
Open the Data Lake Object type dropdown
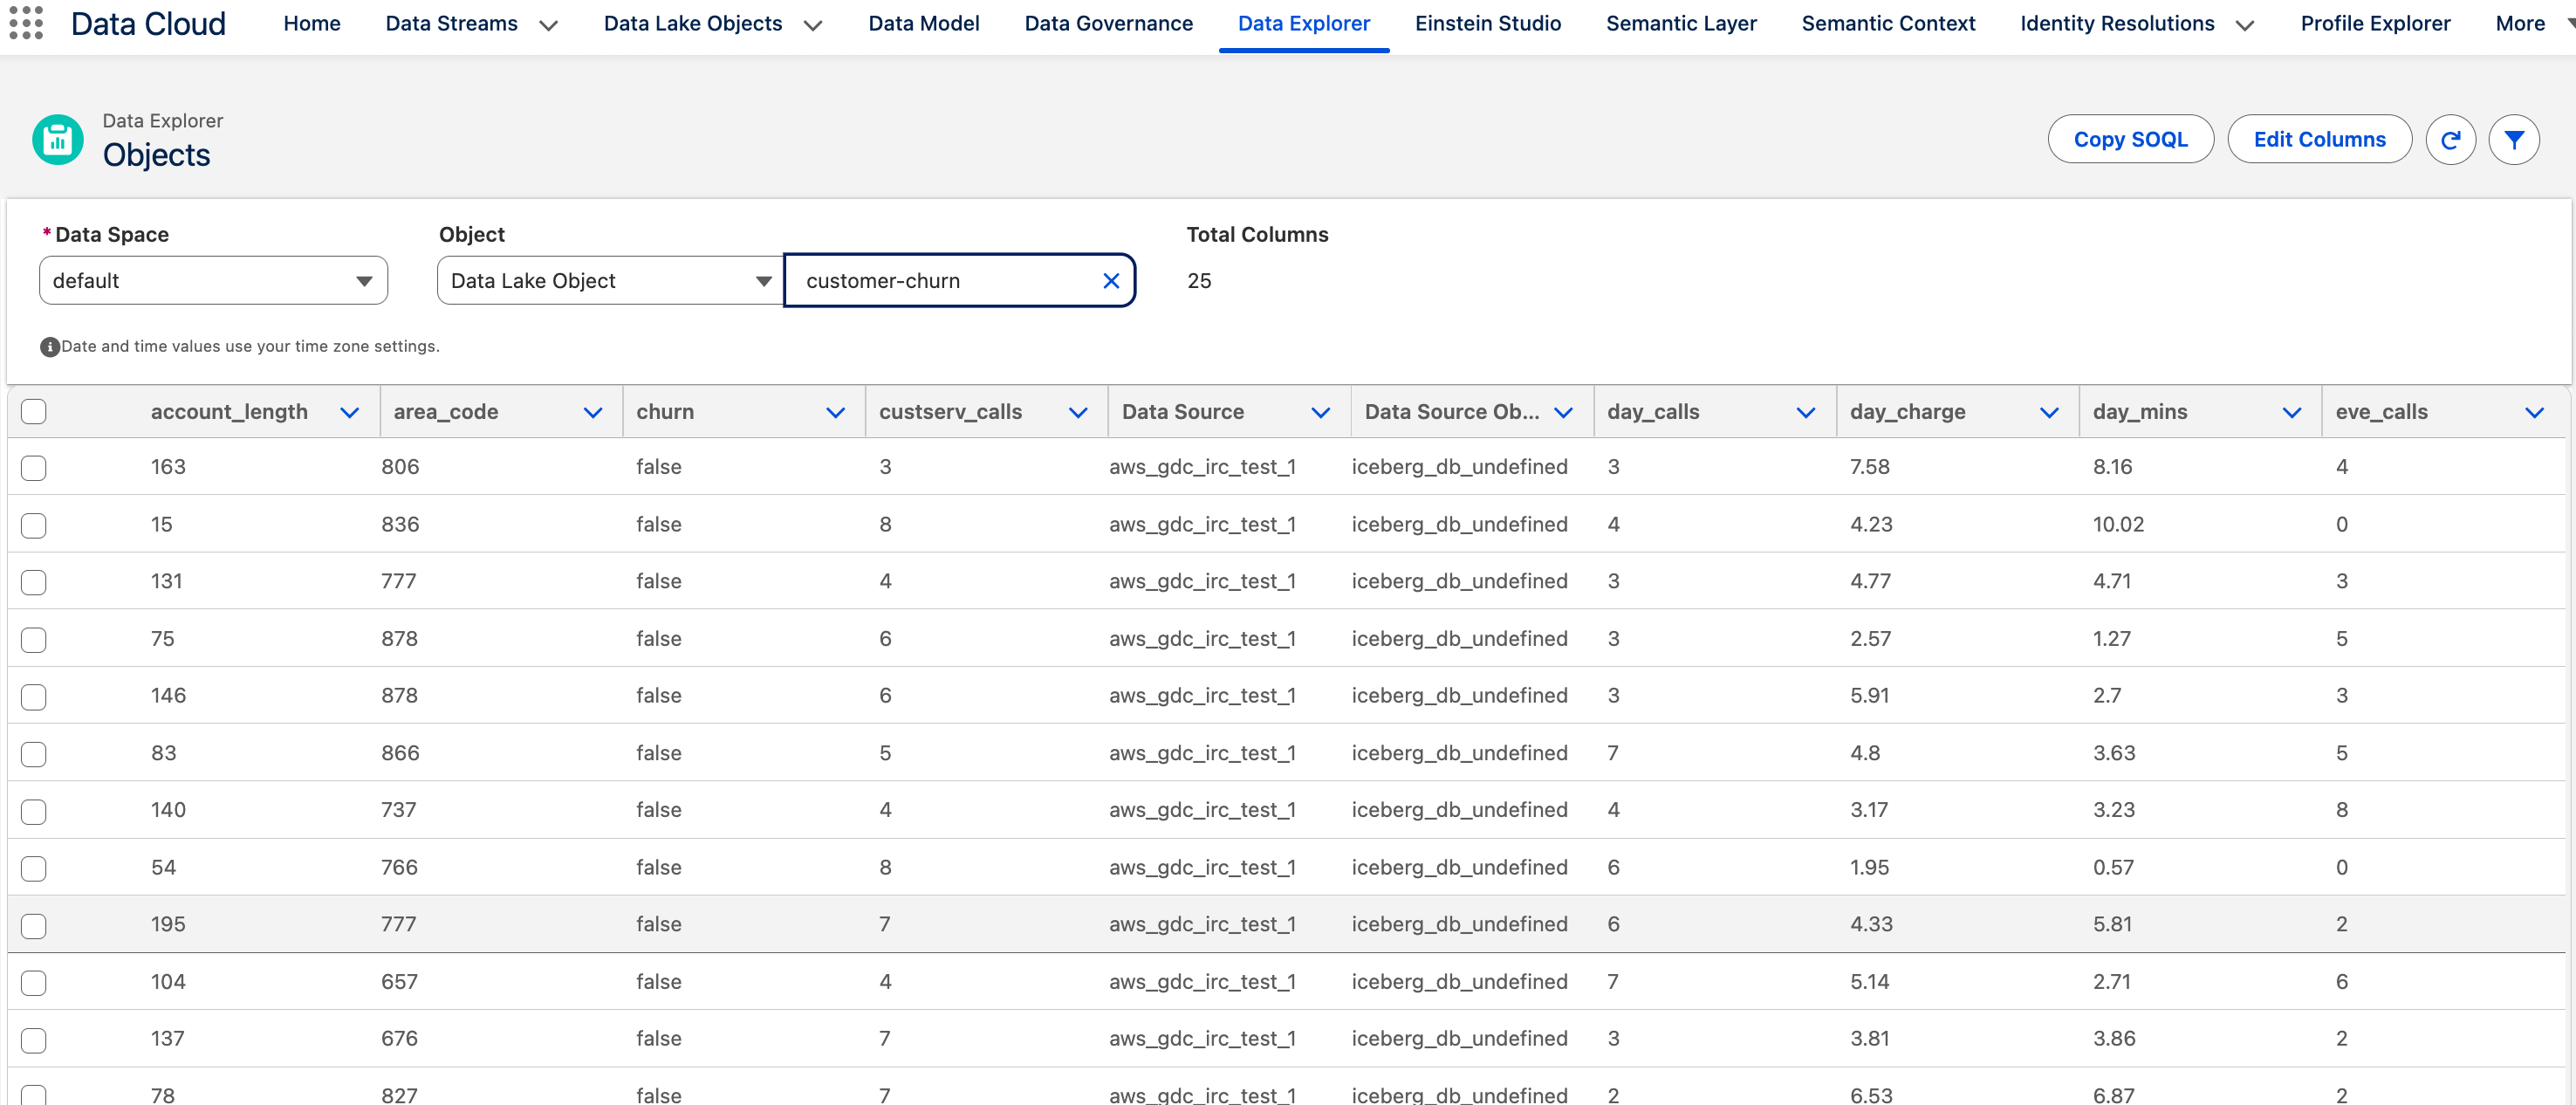(610, 281)
